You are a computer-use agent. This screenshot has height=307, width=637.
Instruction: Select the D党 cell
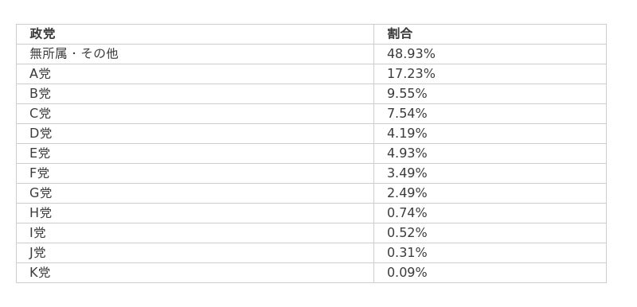point(41,134)
